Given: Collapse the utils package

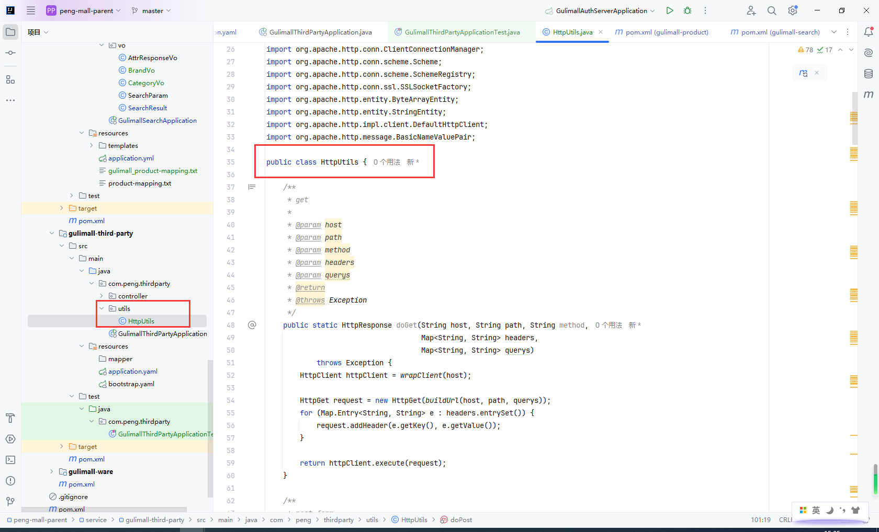Looking at the screenshot, I should coord(102,308).
